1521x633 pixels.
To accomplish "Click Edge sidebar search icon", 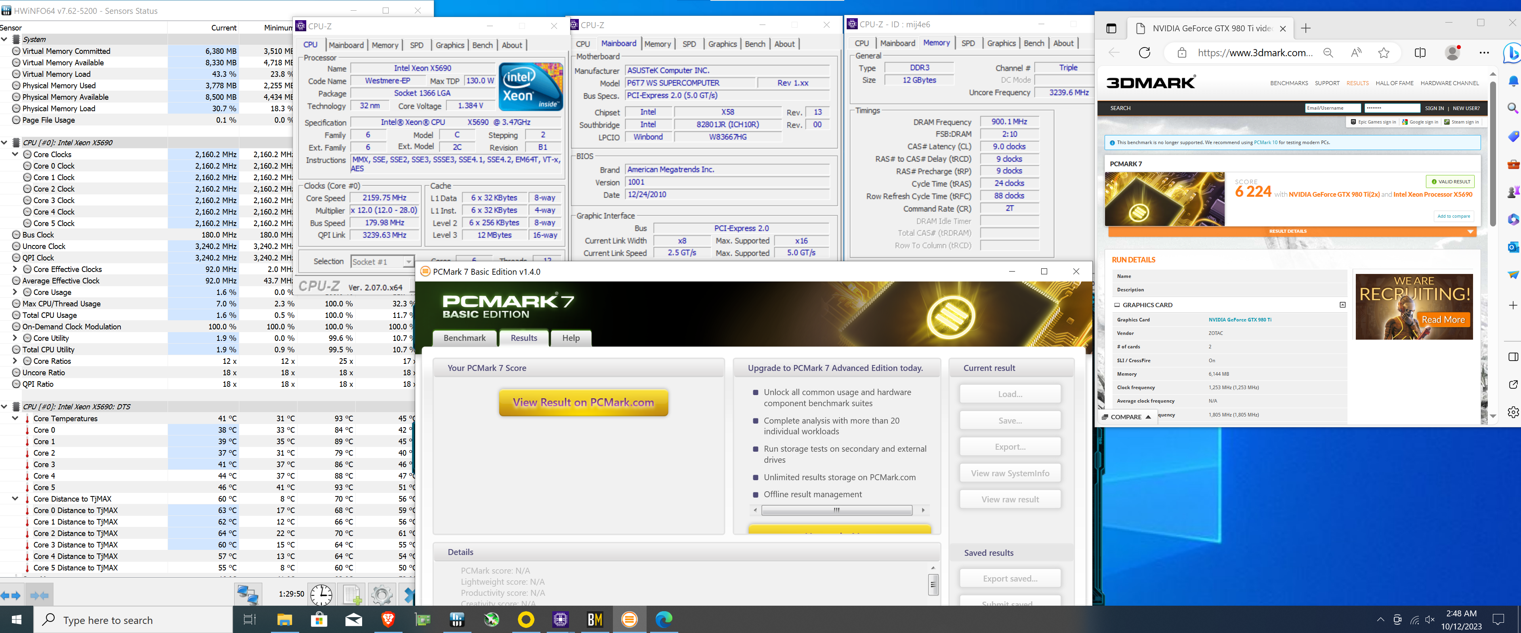I will [x=1513, y=108].
